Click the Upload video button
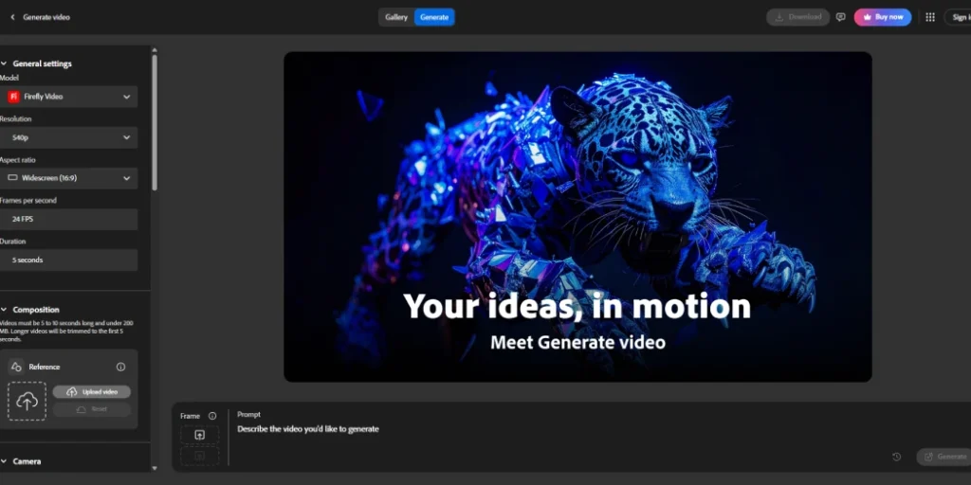The height and width of the screenshot is (485, 971). [92, 392]
